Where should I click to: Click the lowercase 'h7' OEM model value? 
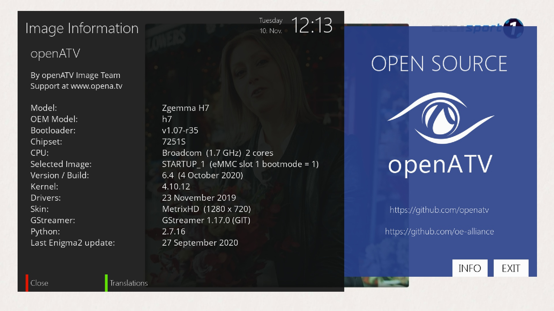click(x=167, y=119)
